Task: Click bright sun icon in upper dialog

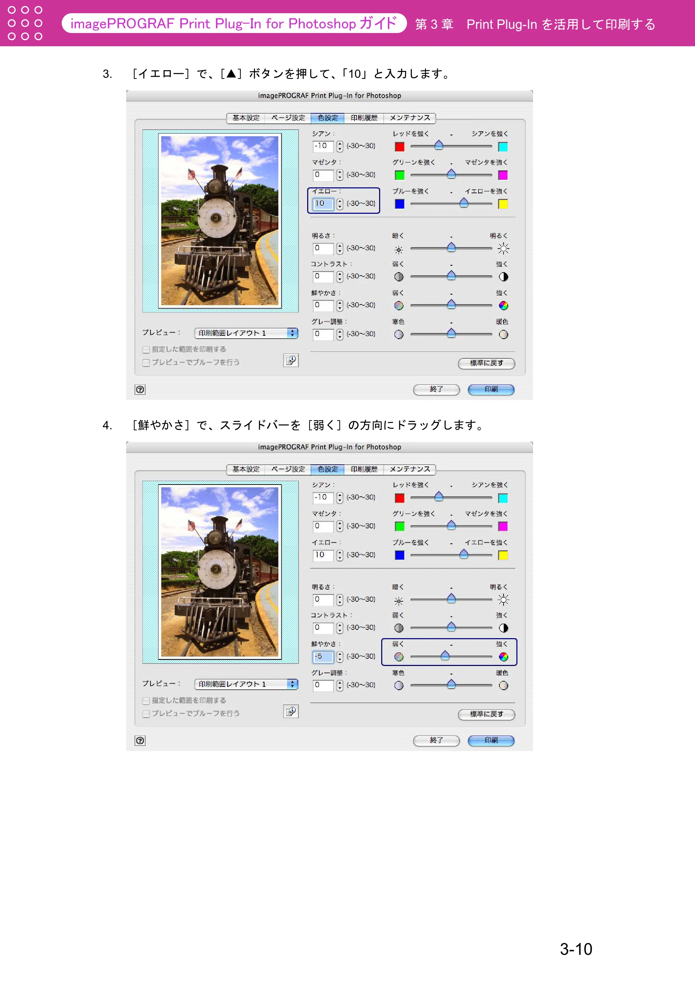Action: click(503, 249)
